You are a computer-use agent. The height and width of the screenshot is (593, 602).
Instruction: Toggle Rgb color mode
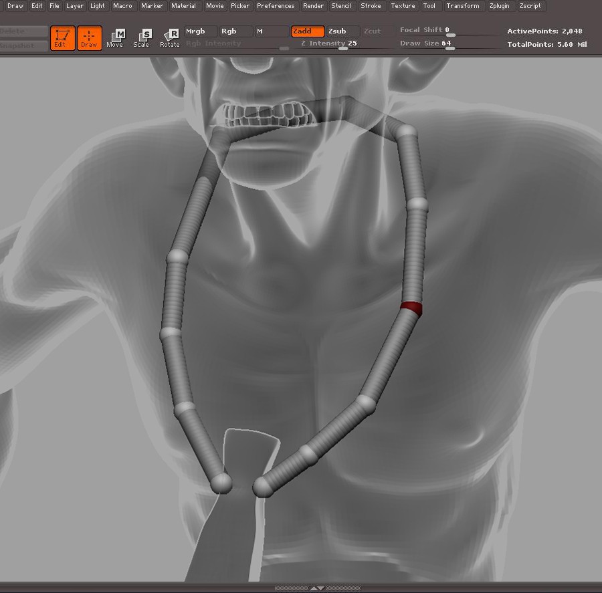[235, 31]
